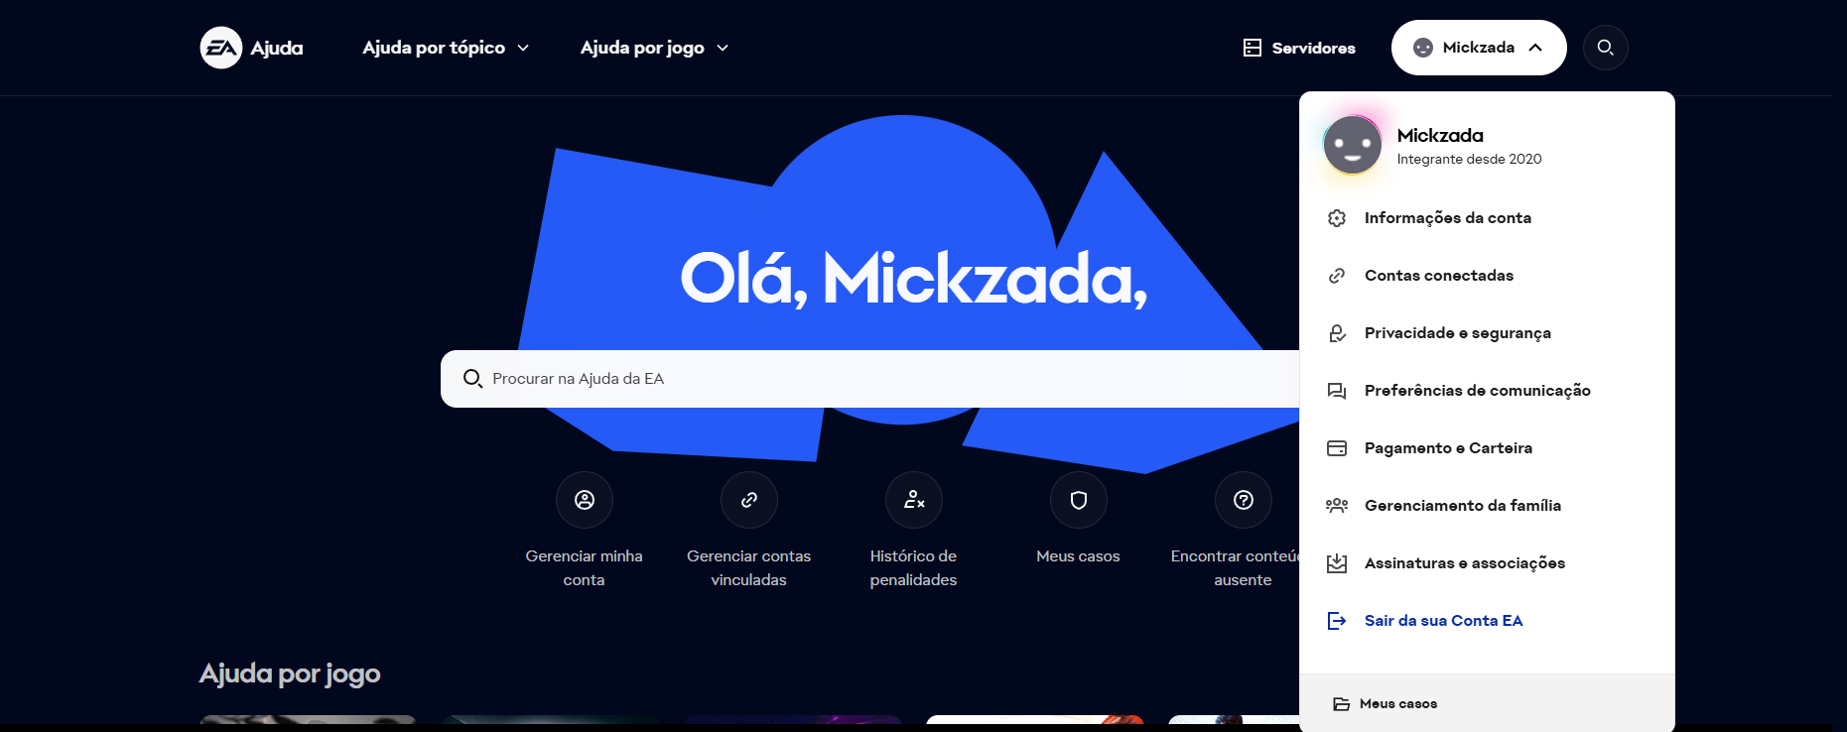Image resolution: width=1847 pixels, height=732 pixels.
Task: Click the EA Ajuda logo
Action: (x=251, y=48)
